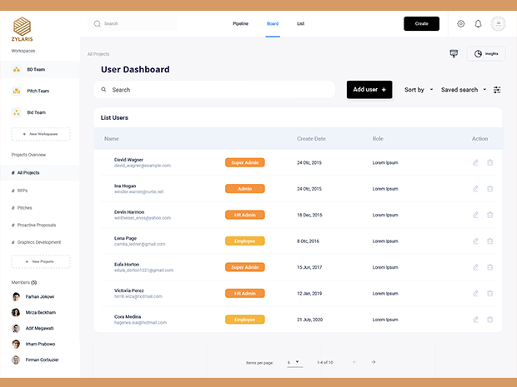Open the Insights button
517x387 pixels.
485,53
